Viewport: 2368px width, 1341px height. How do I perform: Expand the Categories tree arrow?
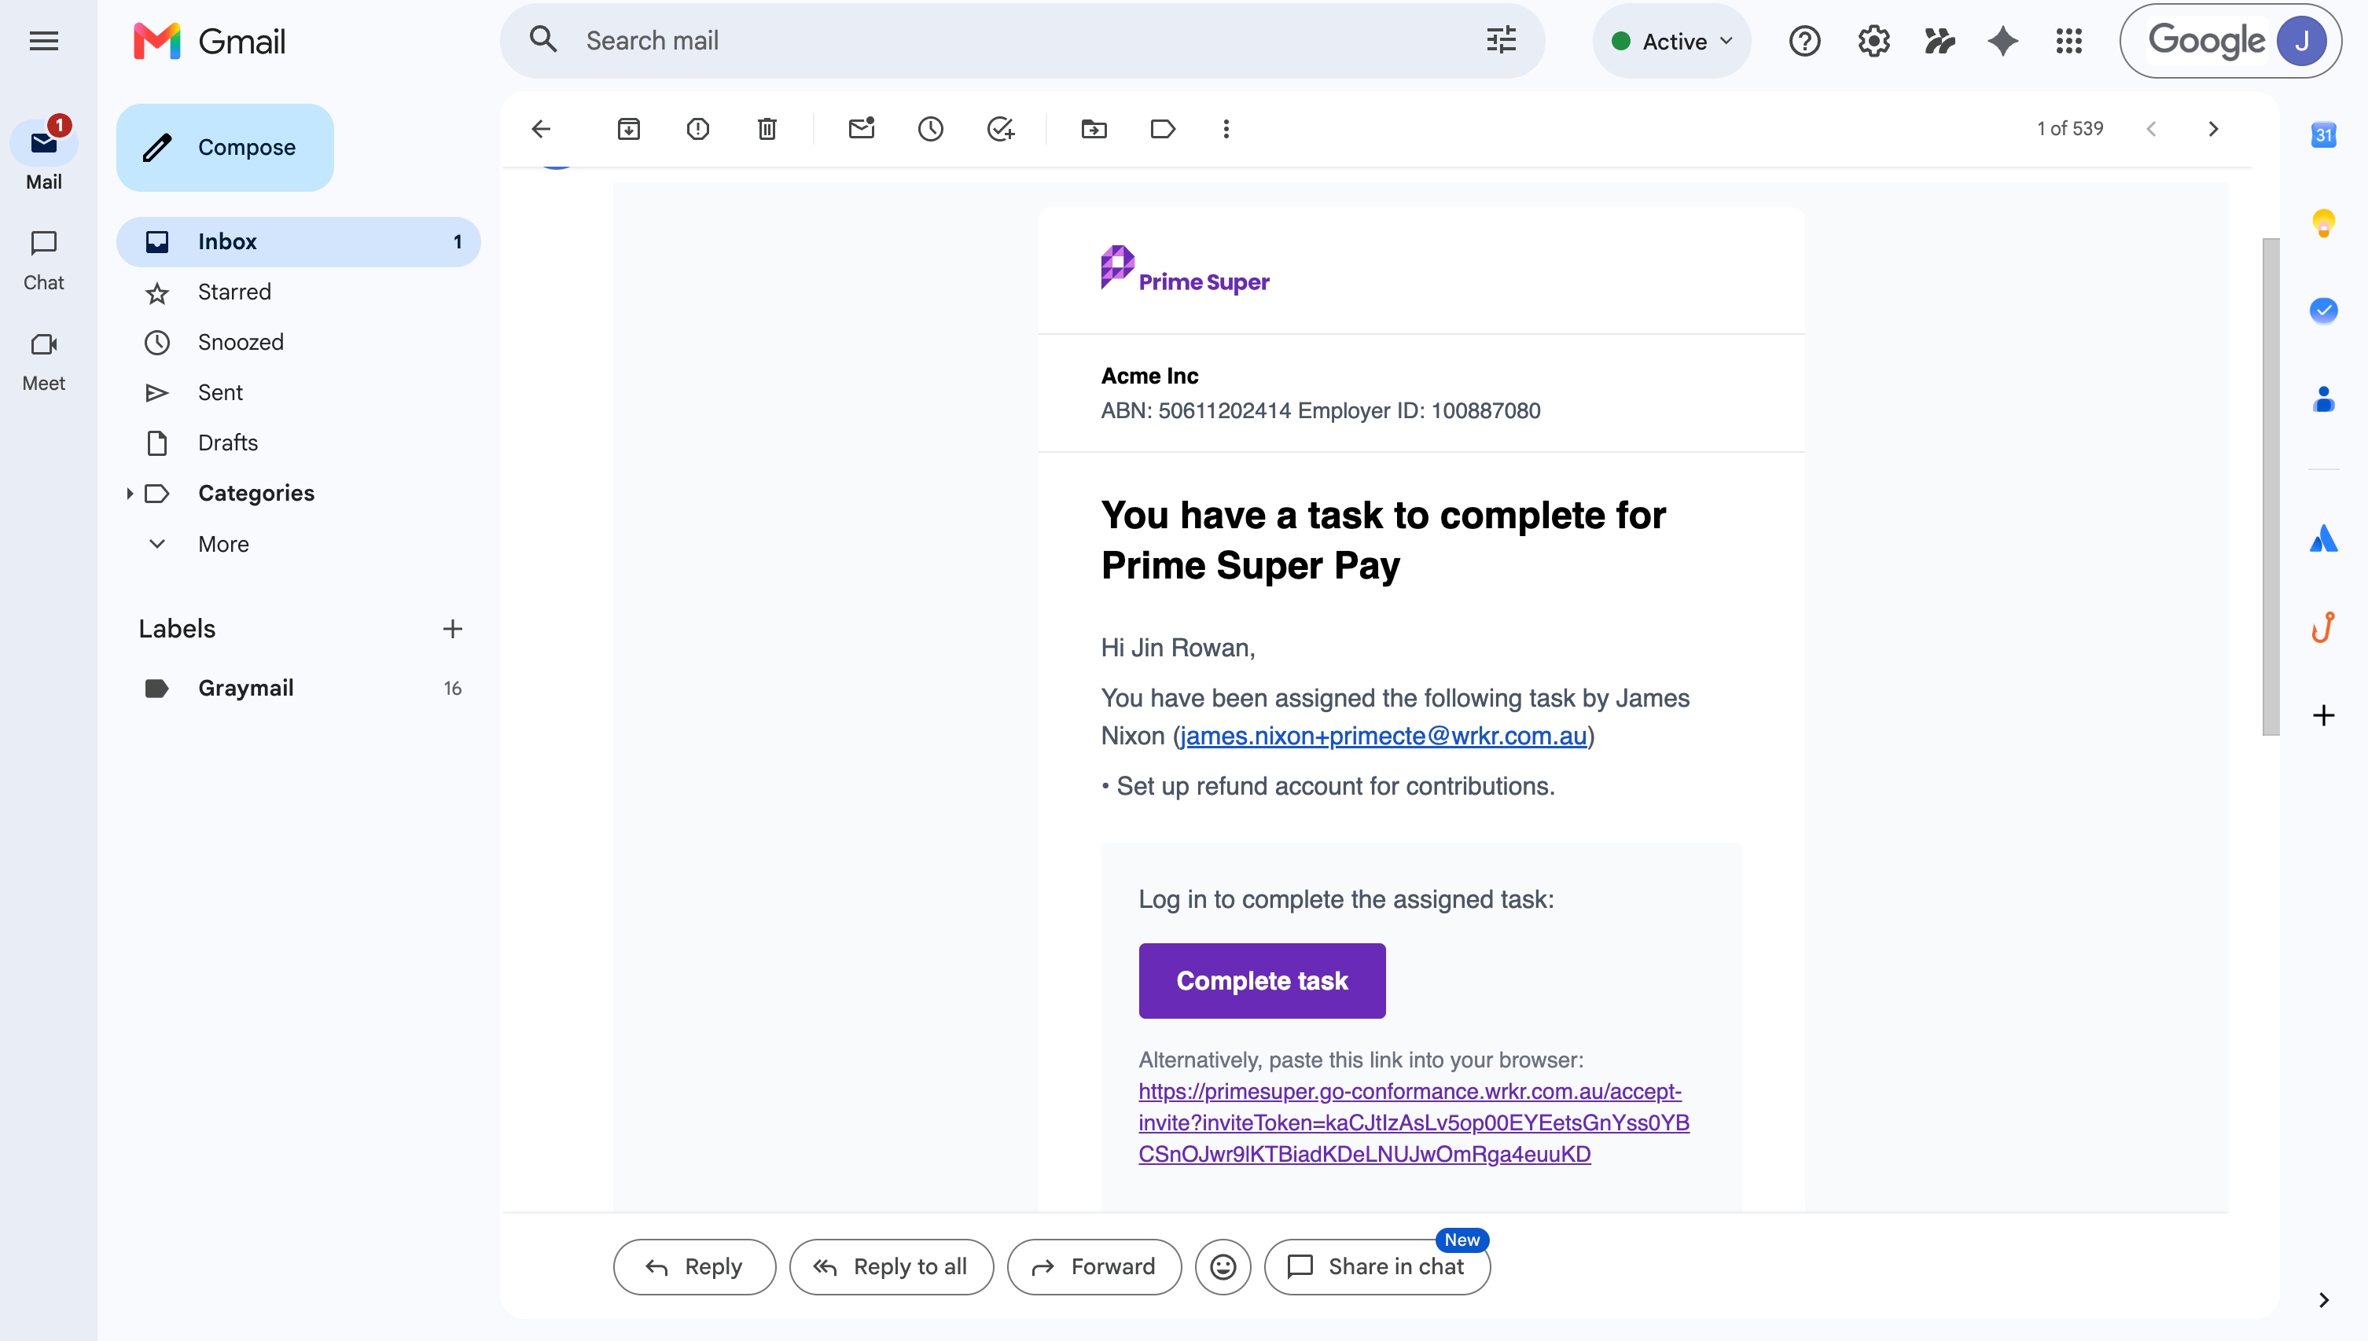coord(129,494)
